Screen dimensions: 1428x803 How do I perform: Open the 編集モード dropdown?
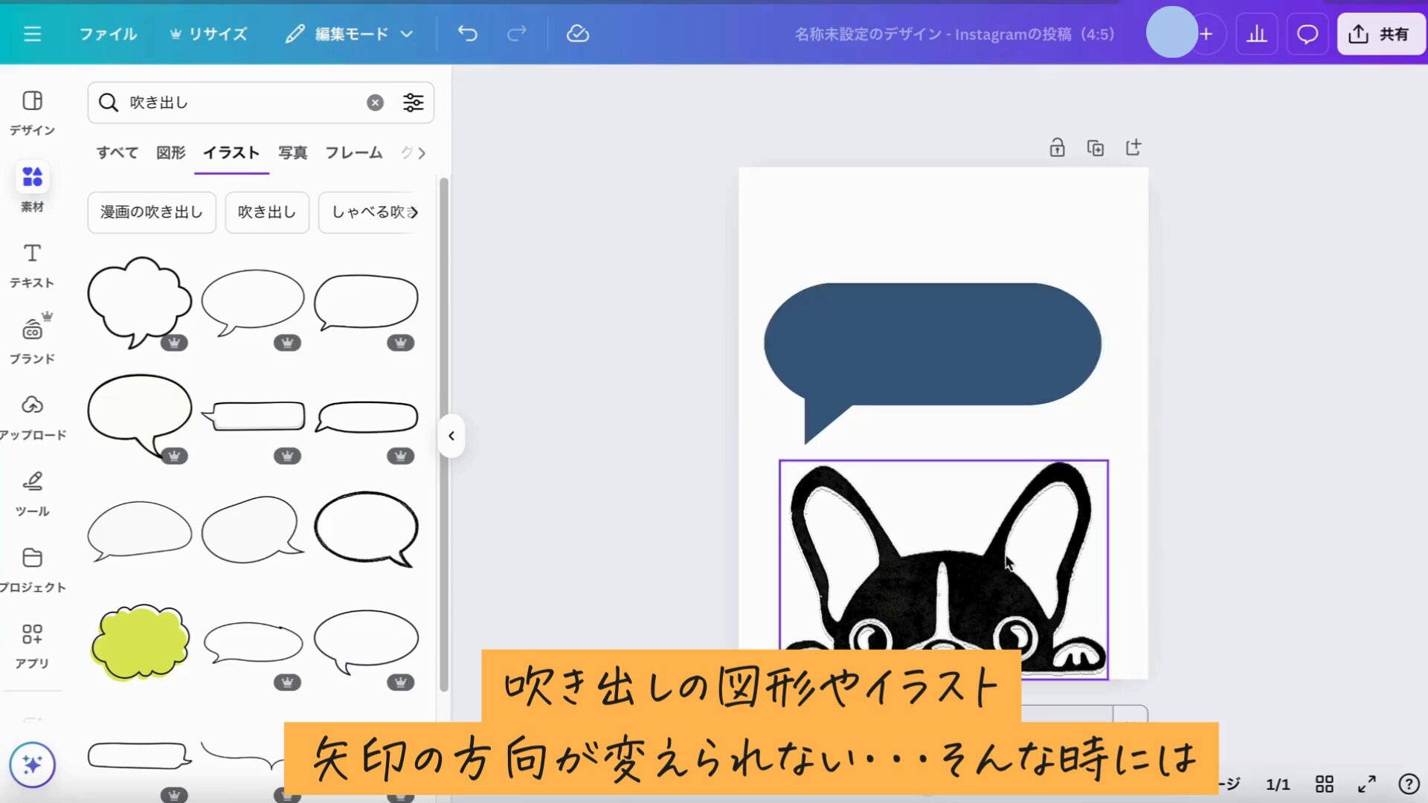click(x=348, y=33)
